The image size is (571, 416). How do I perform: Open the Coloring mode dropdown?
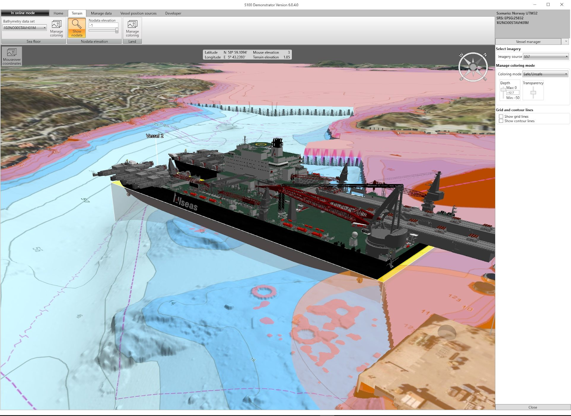[545, 74]
